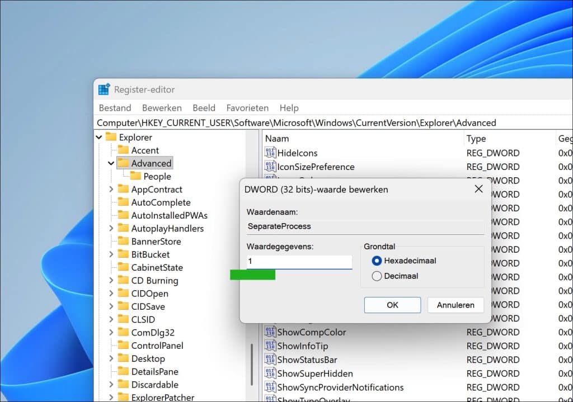Click the ShowCompColor DWORD value icon

[x=270, y=332]
